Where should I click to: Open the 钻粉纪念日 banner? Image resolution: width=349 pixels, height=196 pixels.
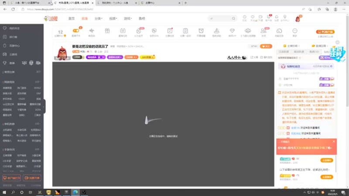pos(306,67)
